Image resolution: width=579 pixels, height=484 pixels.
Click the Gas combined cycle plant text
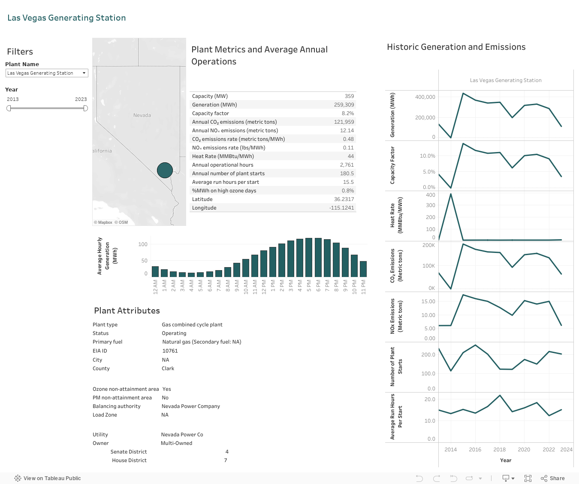point(192,325)
